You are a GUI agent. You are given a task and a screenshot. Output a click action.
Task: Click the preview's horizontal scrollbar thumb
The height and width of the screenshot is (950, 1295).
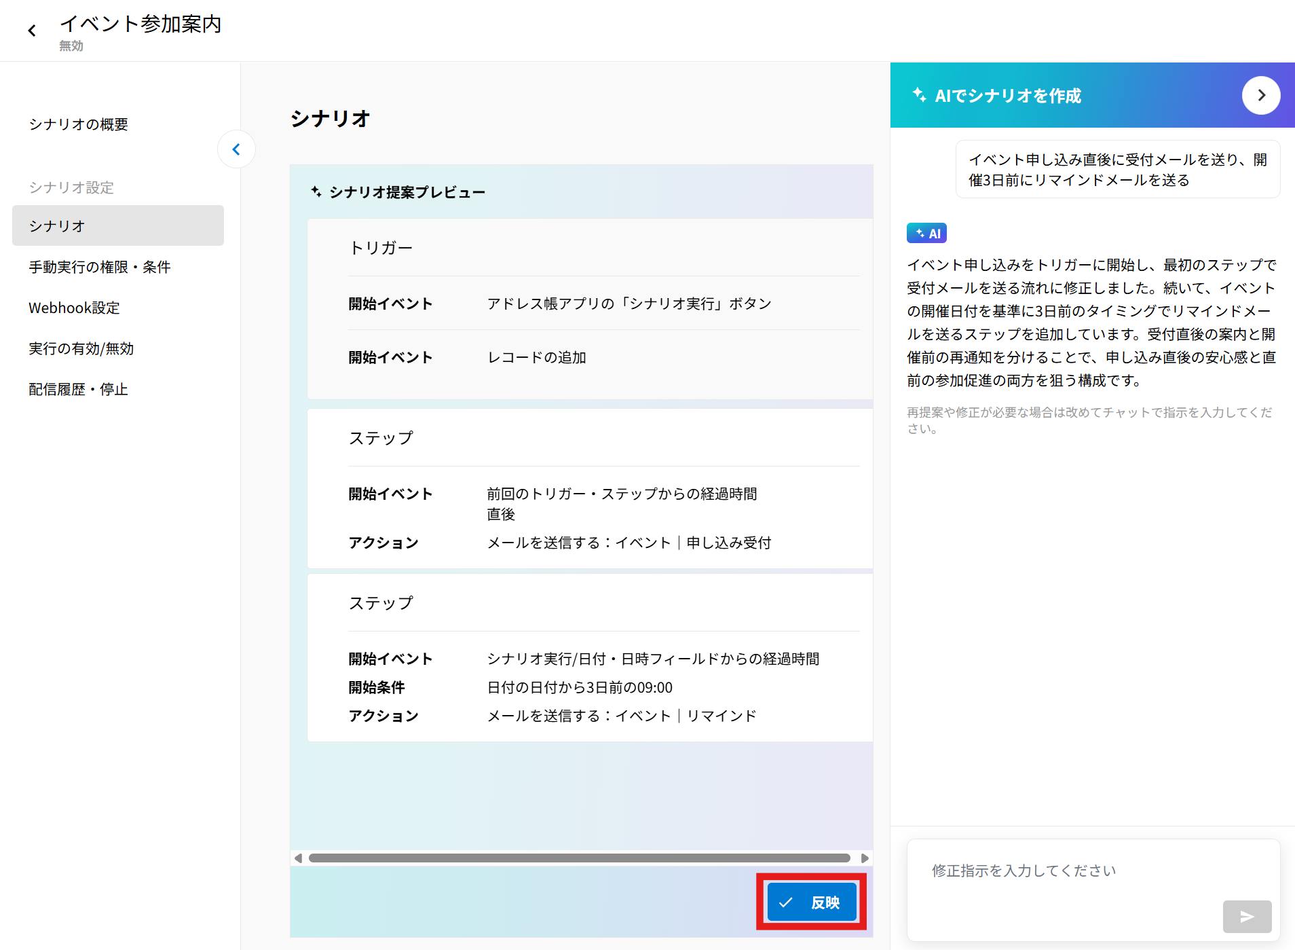coord(579,858)
